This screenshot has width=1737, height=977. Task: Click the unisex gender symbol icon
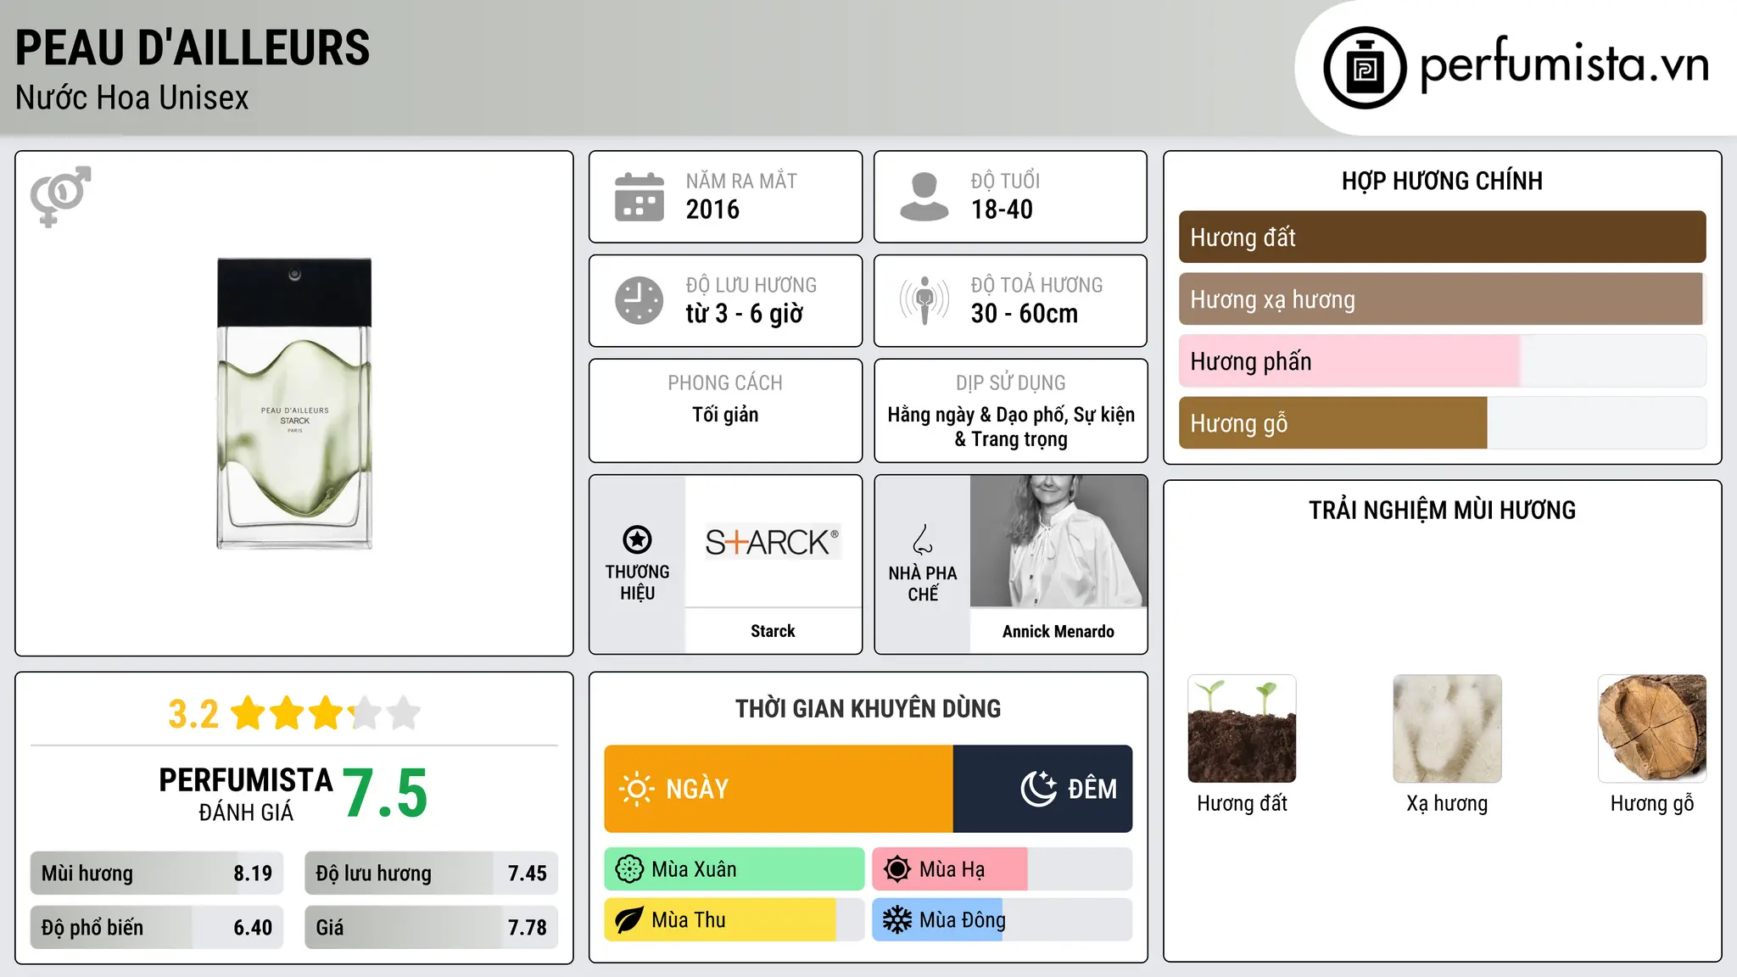(60, 196)
